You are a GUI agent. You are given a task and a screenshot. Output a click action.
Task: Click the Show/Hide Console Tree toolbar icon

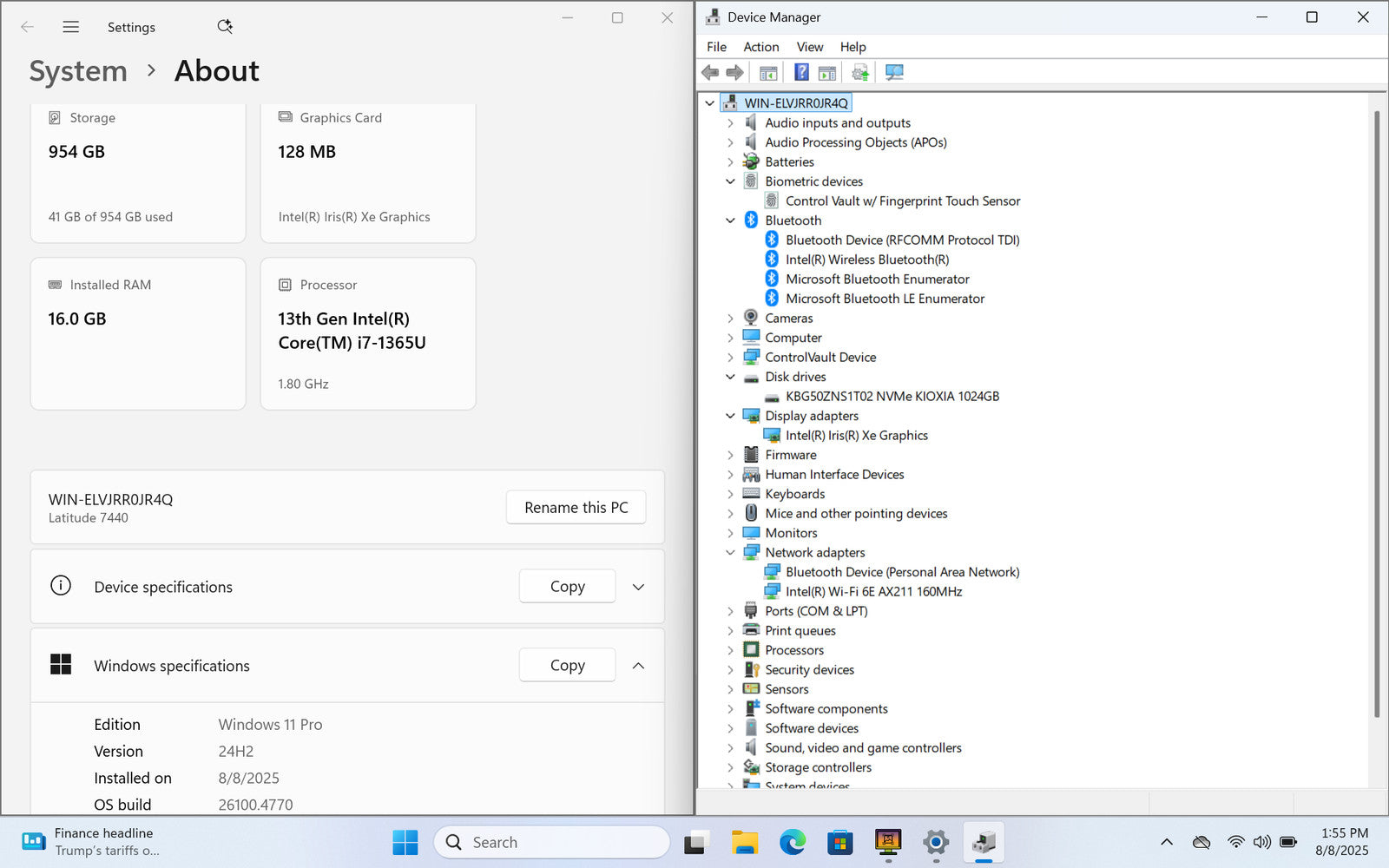(768, 73)
